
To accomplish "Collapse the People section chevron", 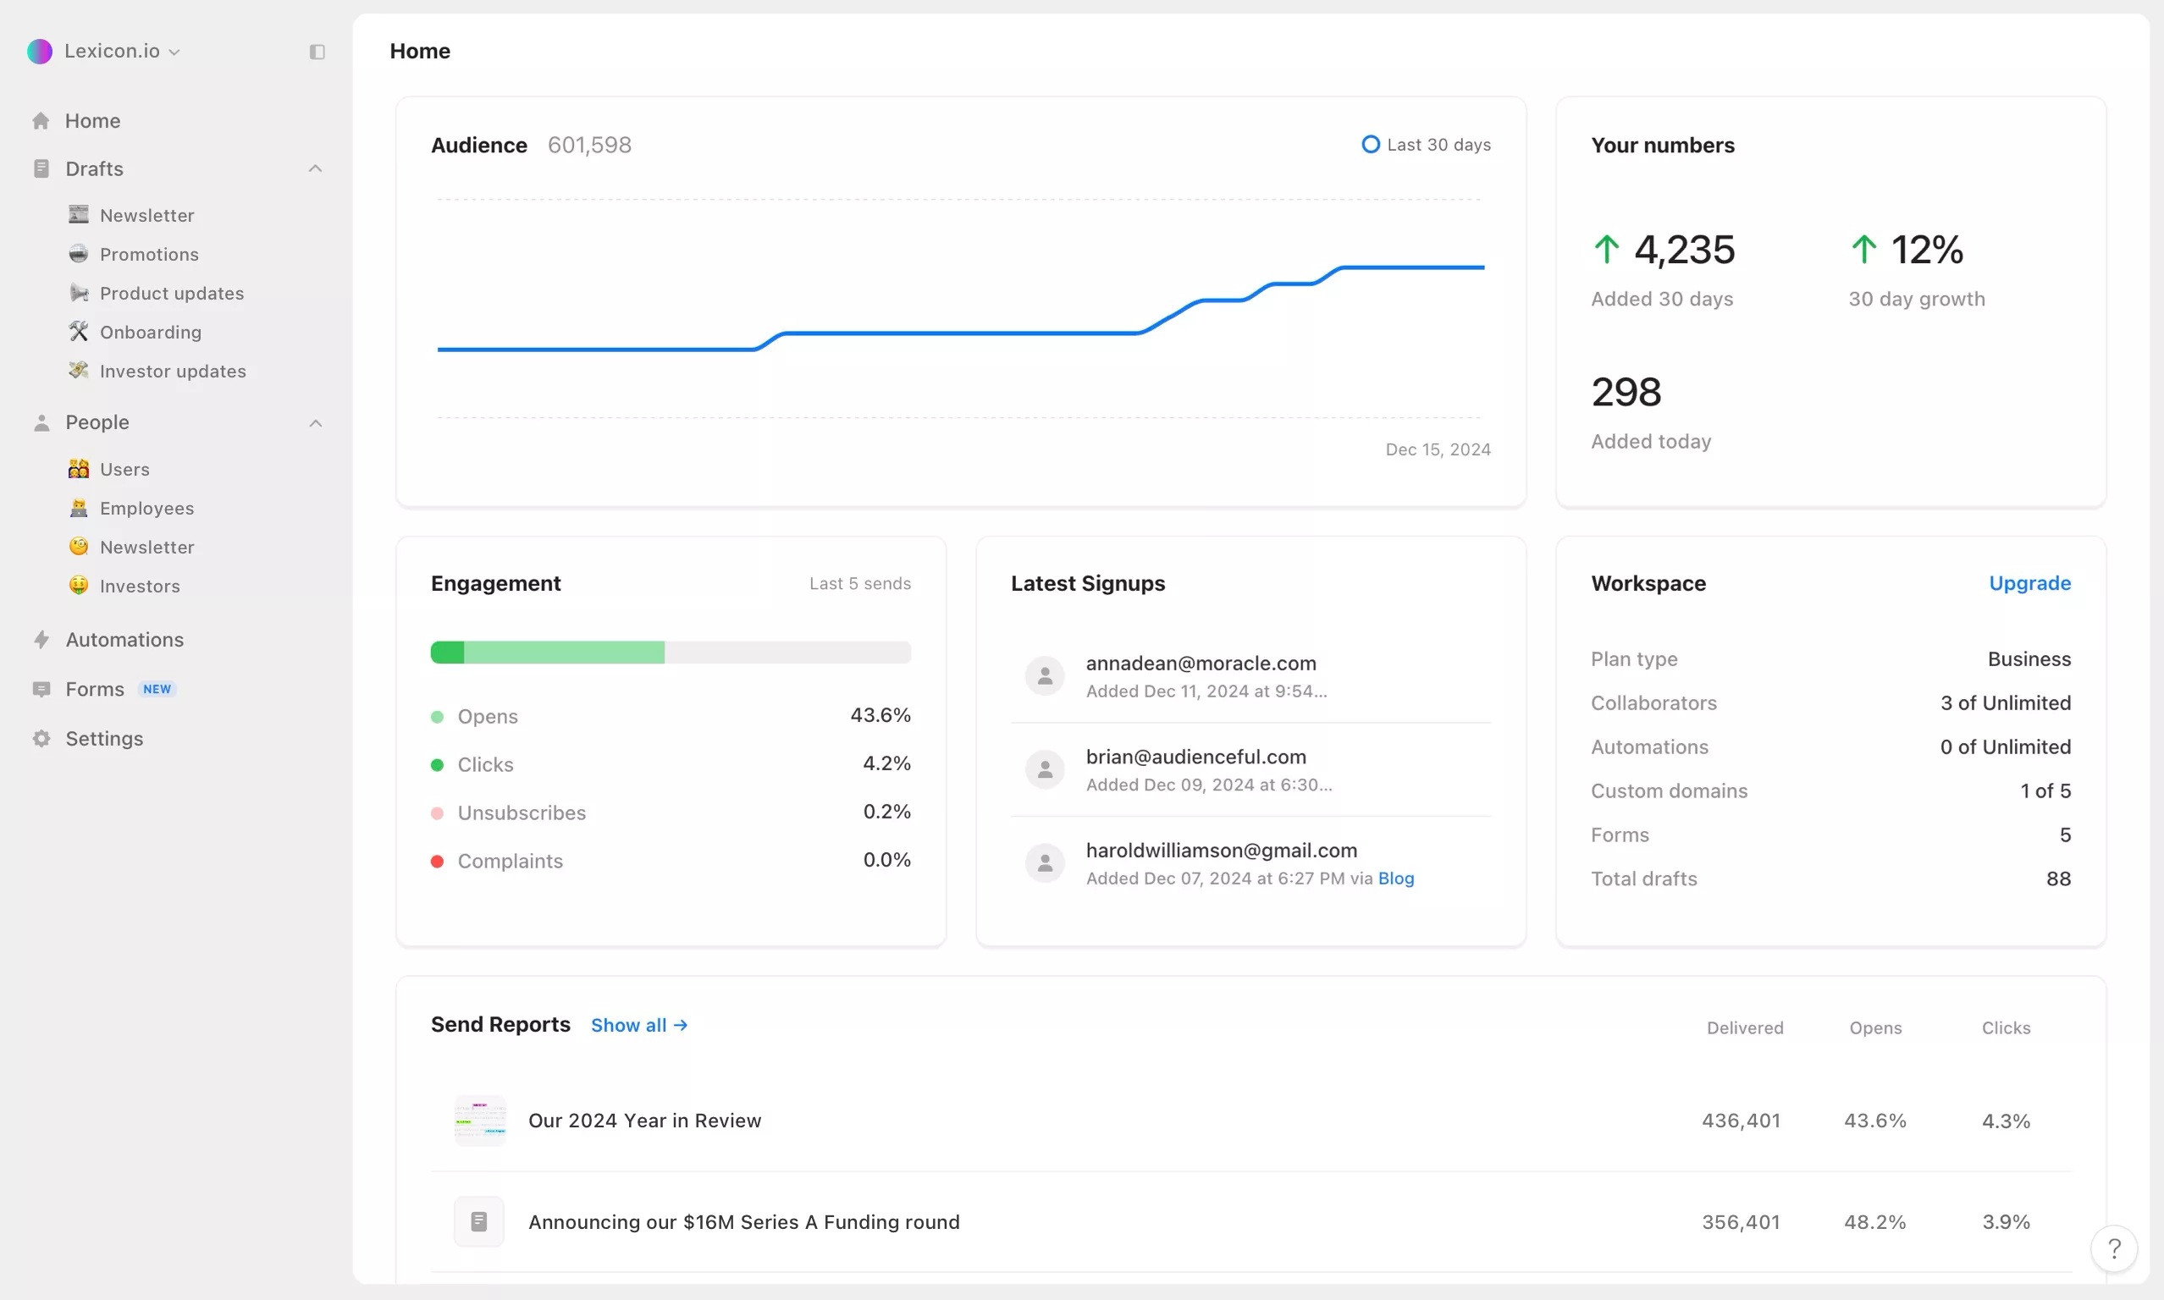I will (316, 423).
